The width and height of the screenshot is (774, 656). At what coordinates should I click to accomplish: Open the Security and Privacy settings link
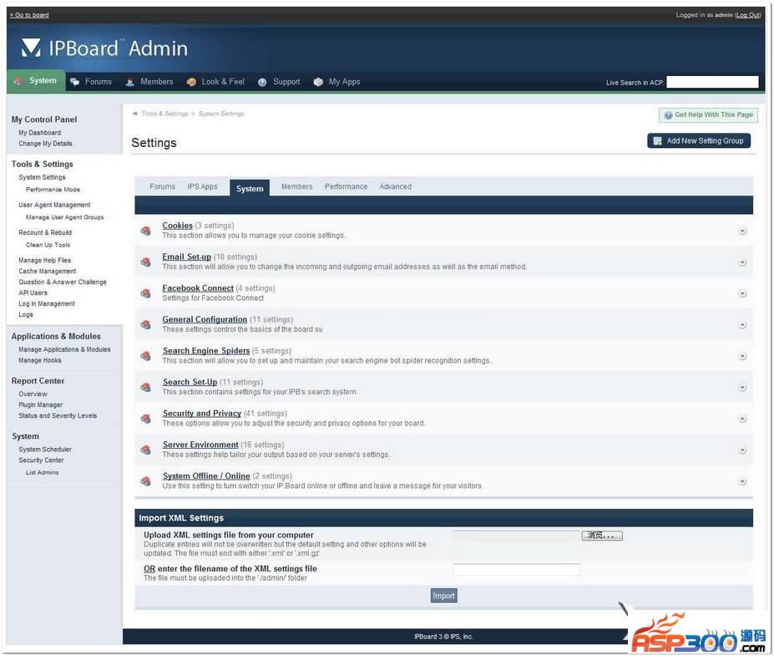click(202, 414)
